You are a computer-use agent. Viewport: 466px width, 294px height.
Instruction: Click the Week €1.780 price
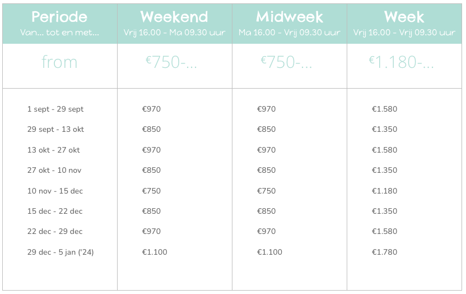[x=384, y=252]
